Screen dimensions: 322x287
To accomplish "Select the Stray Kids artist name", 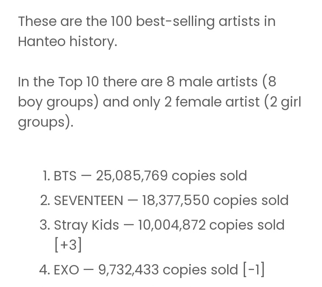I will pyautogui.click(x=86, y=226).
